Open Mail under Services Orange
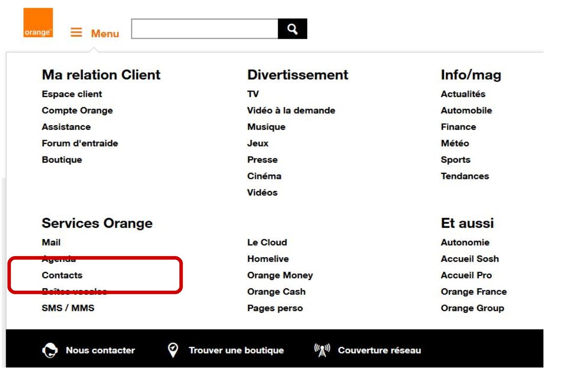The width and height of the screenshot is (563, 381). (x=51, y=242)
